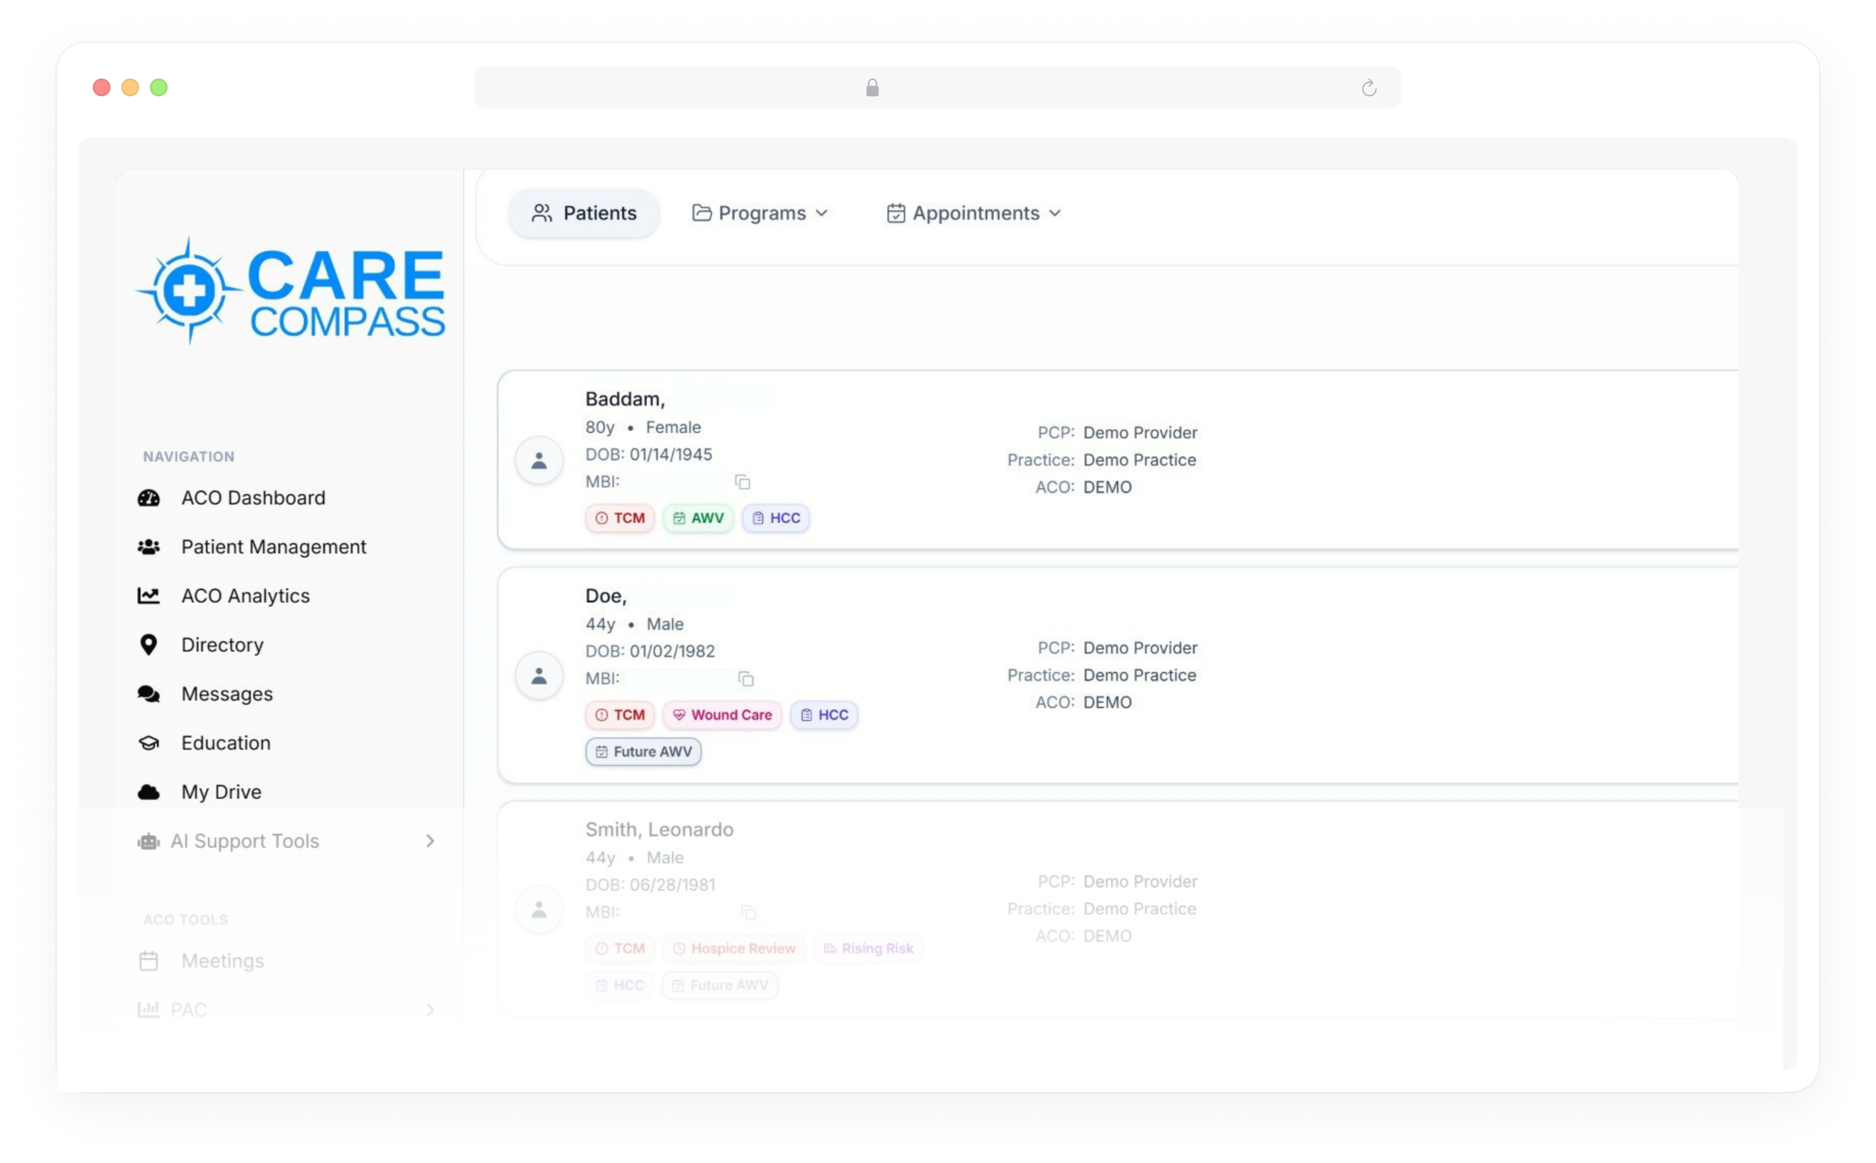
Task: Open Messages page
Action: 227,694
